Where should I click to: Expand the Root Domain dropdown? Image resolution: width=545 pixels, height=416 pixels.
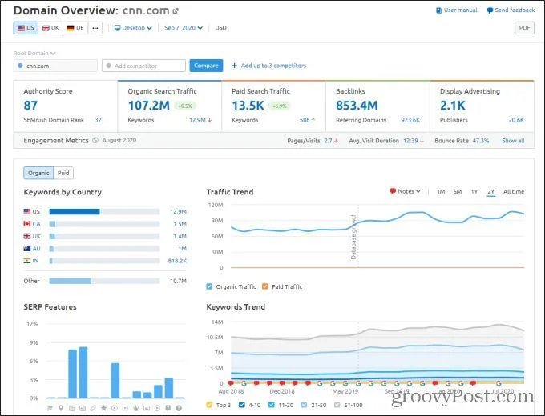click(x=34, y=53)
